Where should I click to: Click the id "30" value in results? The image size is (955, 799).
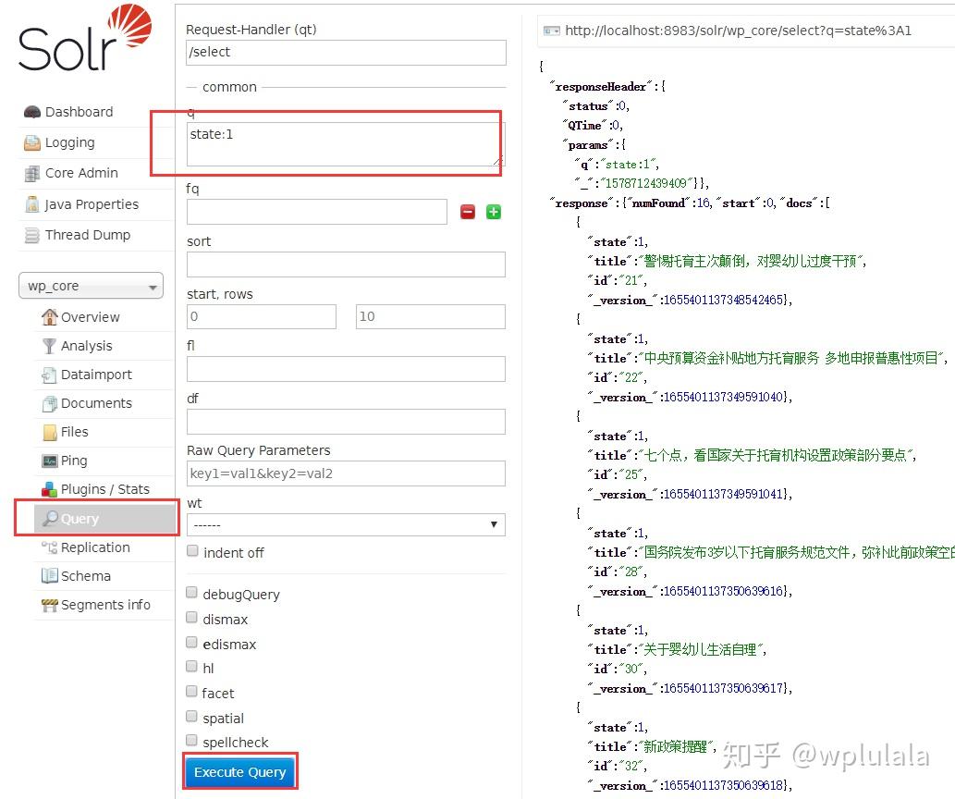(631, 670)
